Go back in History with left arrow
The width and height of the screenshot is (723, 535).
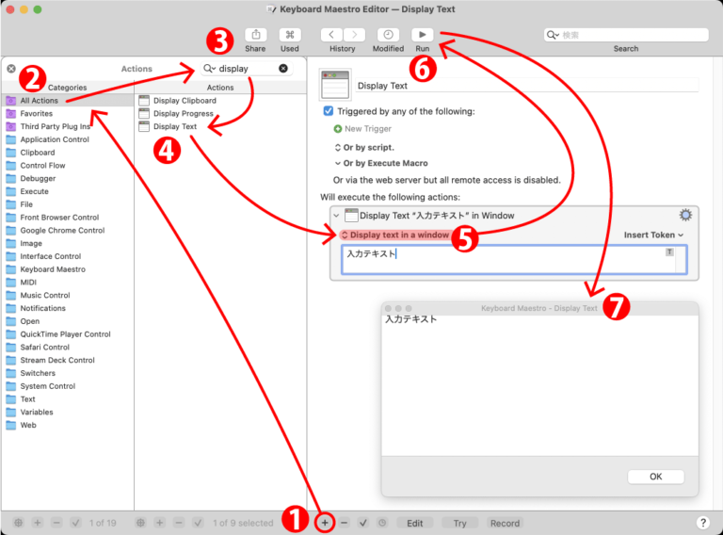coord(331,35)
